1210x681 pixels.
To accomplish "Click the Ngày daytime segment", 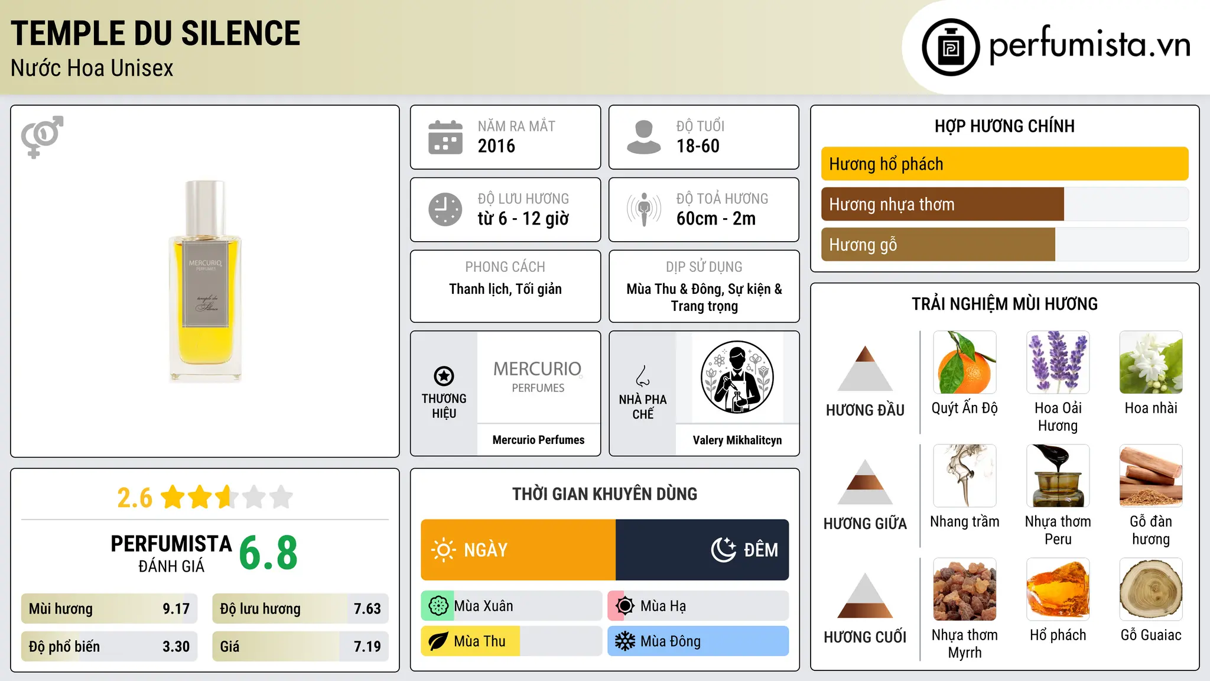I will pyautogui.click(x=518, y=550).
